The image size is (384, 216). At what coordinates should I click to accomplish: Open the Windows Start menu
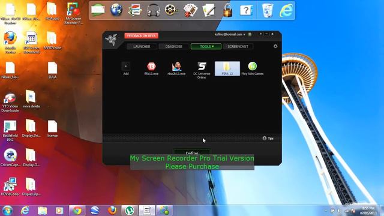(7, 211)
